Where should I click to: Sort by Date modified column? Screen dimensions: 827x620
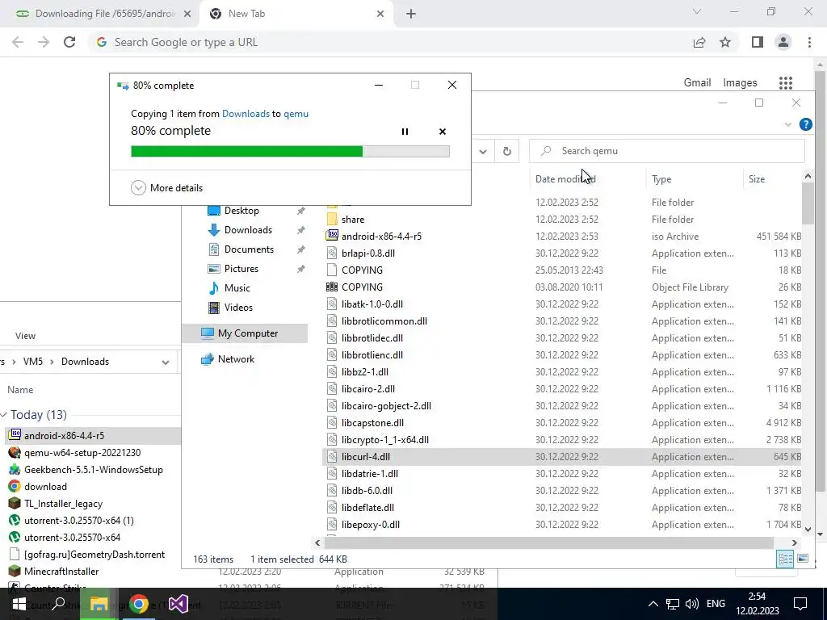[587, 179]
